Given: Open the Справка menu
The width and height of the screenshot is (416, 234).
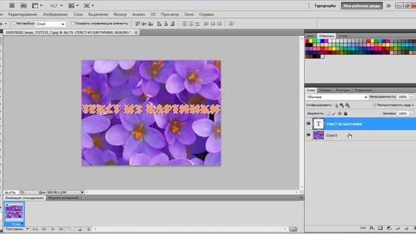Looking at the screenshot, I should (x=207, y=14).
